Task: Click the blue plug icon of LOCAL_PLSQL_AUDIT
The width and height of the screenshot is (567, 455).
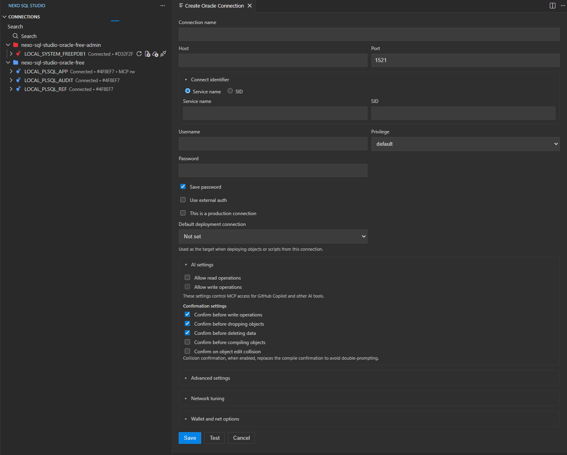Action: (x=18, y=80)
